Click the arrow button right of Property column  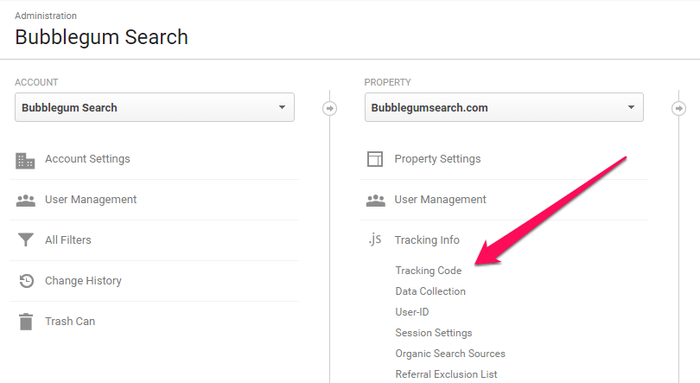click(x=678, y=108)
